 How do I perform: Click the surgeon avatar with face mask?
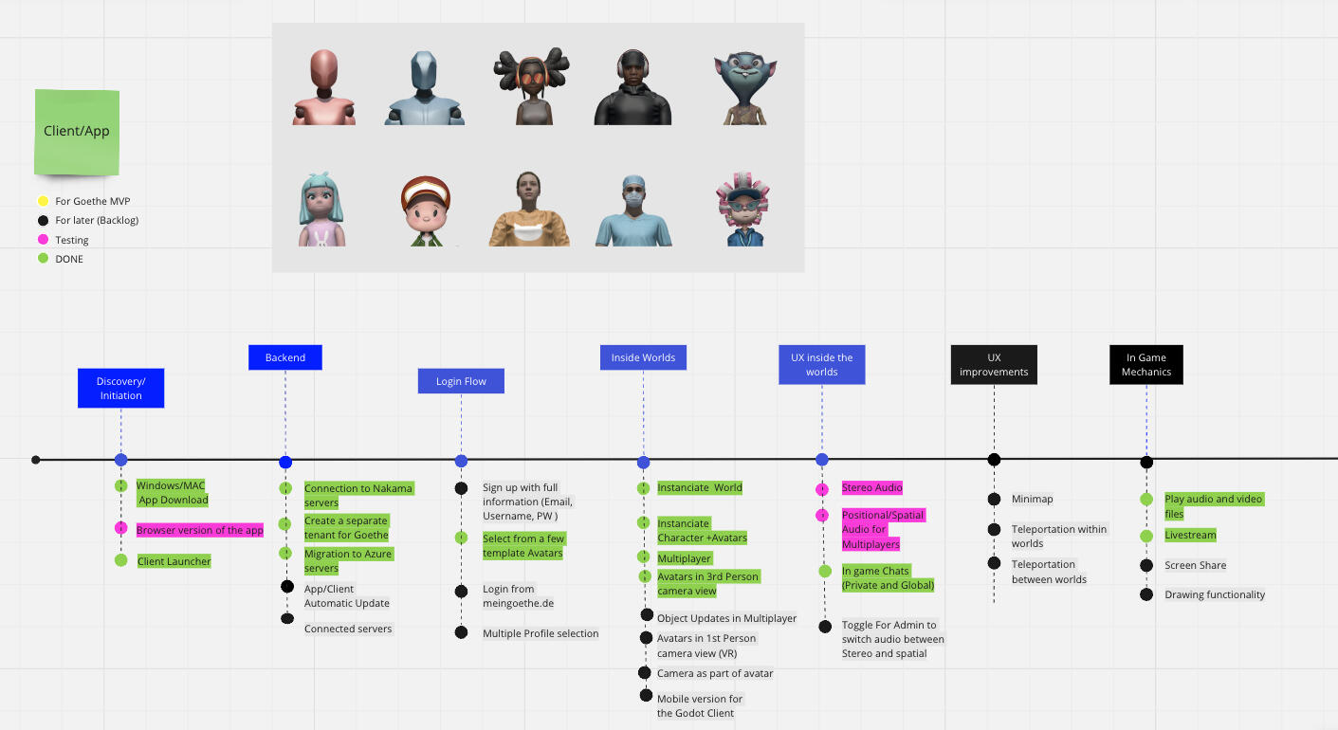point(632,210)
